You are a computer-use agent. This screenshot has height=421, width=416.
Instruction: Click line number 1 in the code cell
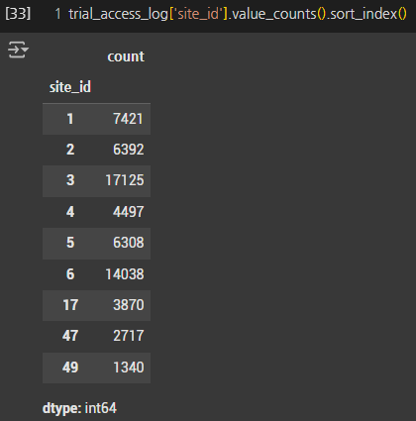click(58, 14)
